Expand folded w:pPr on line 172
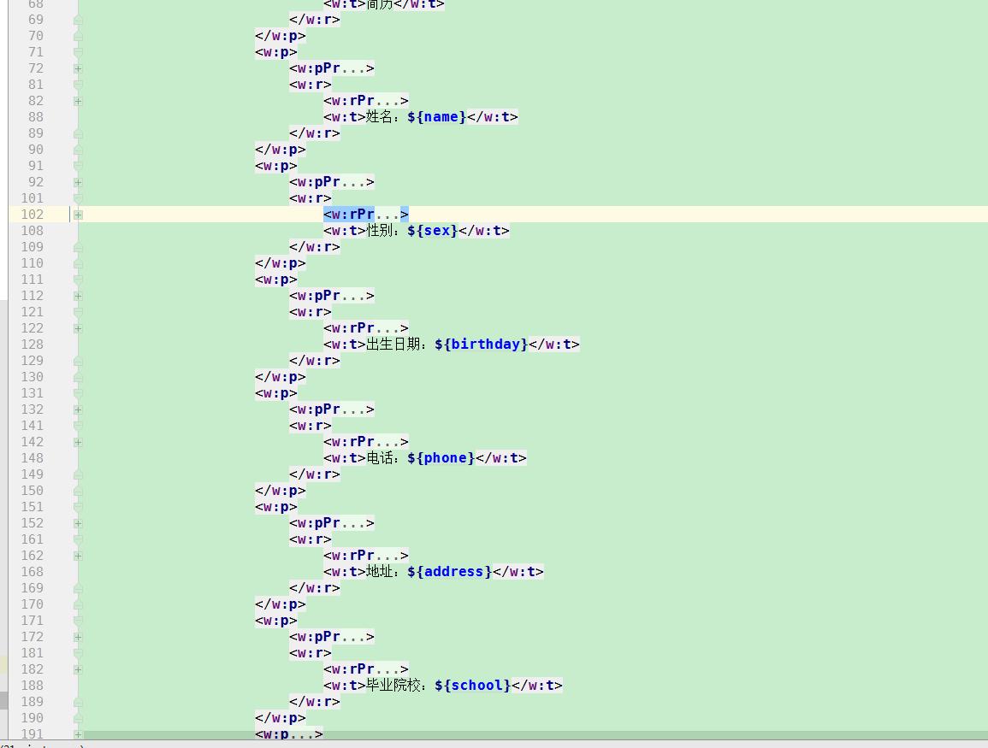The width and height of the screenshot is (988, 748). tap(78, 637)
